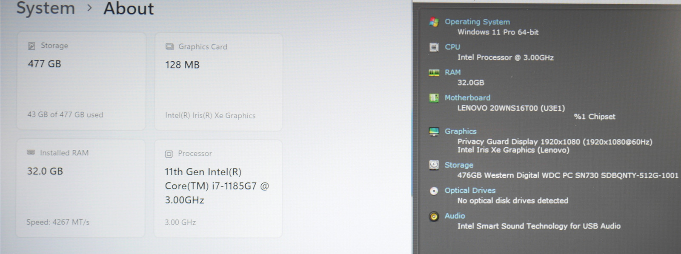Open the Storage section link in Speccy
Image resolution: width=681 pixels, height=254 pixels.
point(459,165)
